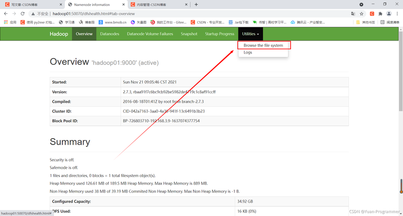The width and height of the screenshot is (403, 216).
Task: Open the www.bmob.cn bookmark
Action: click(x=112, y=22)
